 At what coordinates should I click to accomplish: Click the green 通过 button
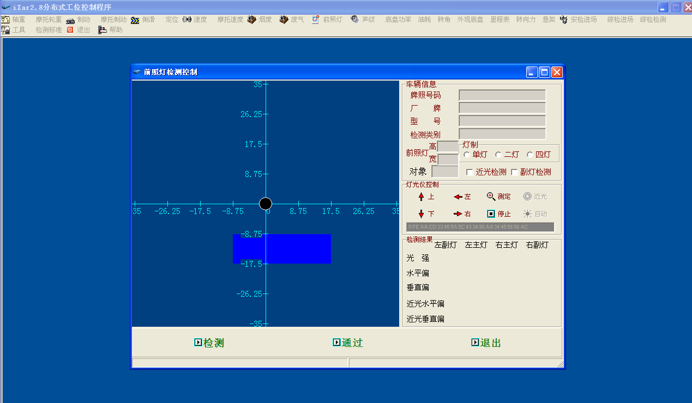click(348, 343)
